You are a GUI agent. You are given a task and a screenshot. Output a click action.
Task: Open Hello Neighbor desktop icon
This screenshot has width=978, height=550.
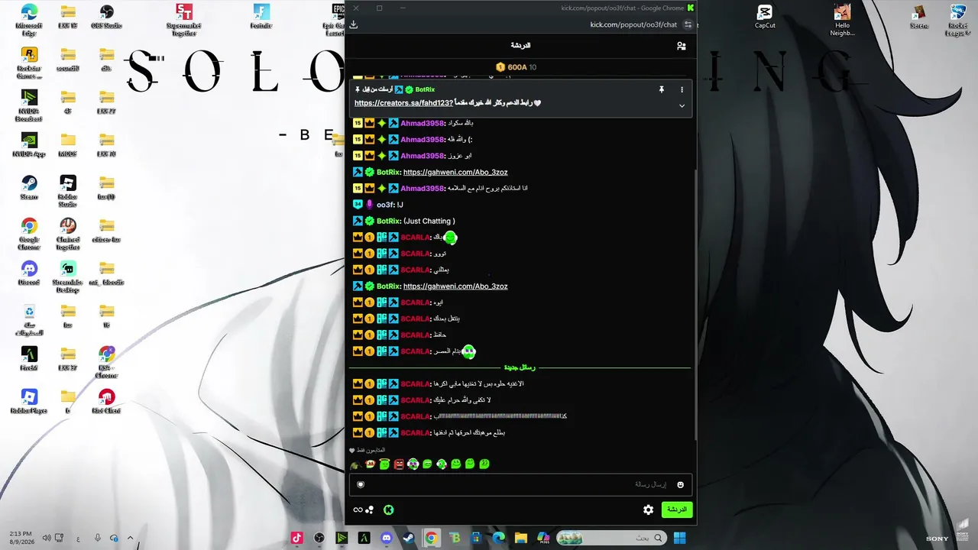842,20
